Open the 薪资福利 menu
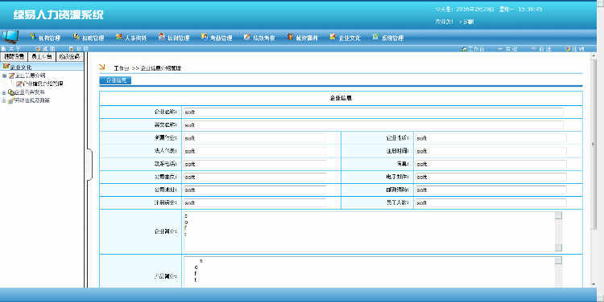 tap(303, 38)
